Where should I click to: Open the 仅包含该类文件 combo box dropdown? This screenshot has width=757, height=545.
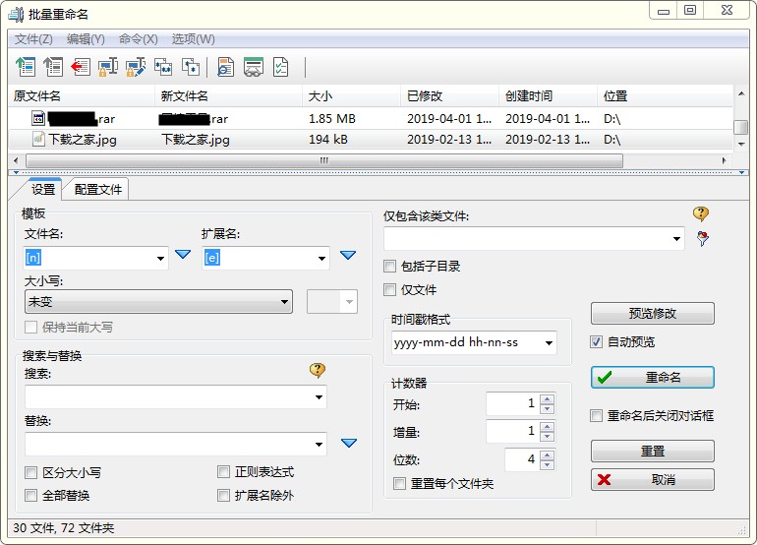(676, 238)
